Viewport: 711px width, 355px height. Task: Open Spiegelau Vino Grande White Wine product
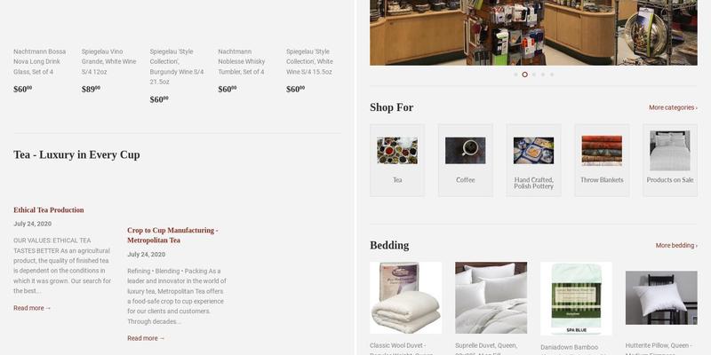[x=108, y=61]
